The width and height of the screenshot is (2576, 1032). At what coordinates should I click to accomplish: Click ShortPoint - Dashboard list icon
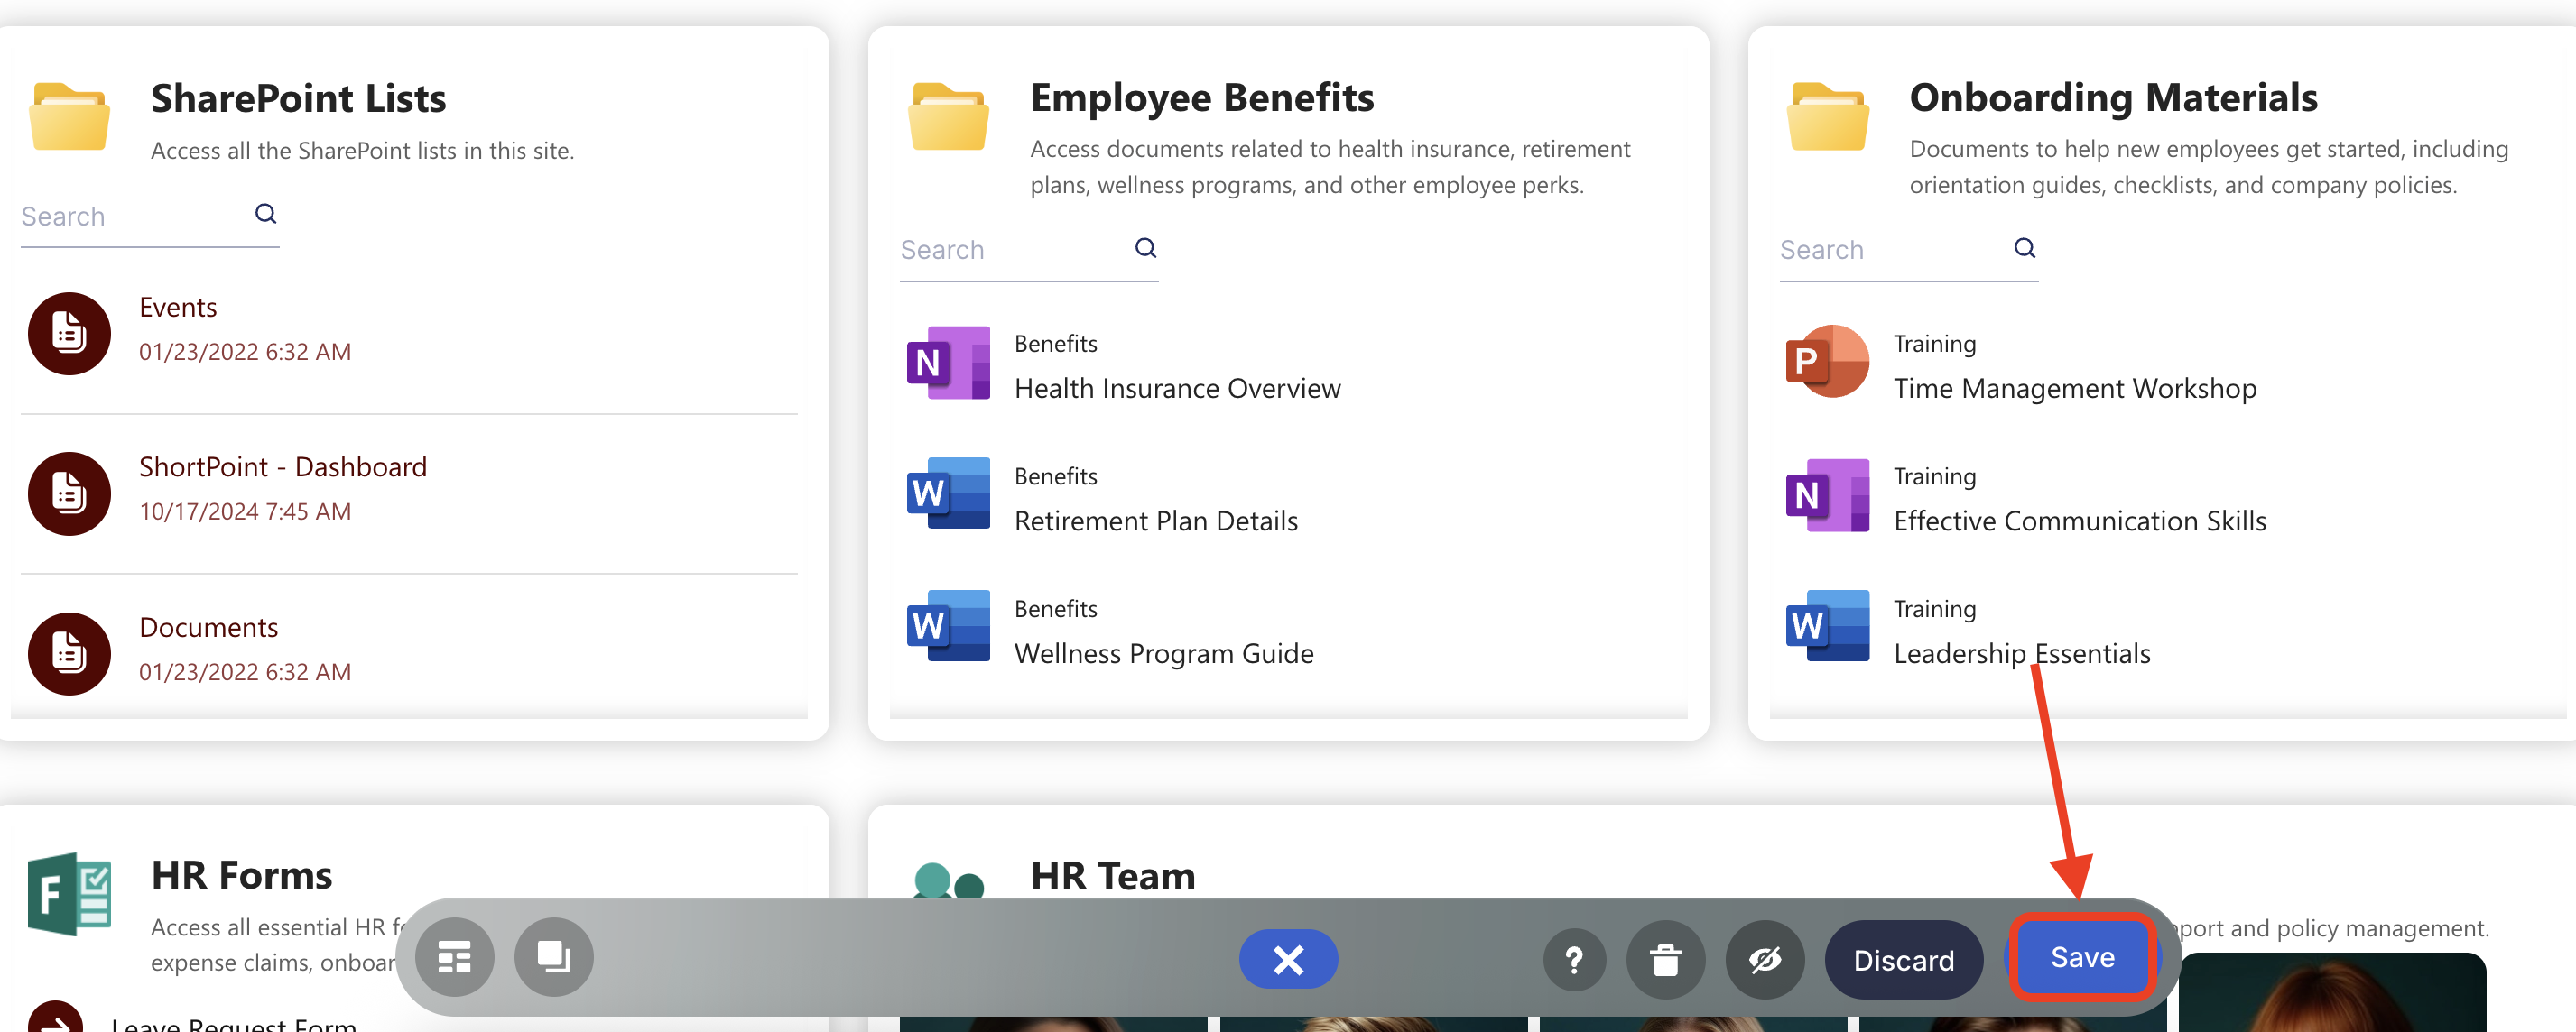click(x=69, y=493)
